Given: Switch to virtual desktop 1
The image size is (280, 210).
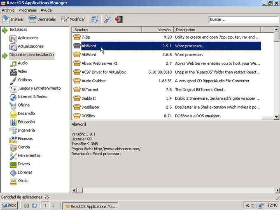Looking at the screenshot, I should [46, 205].
